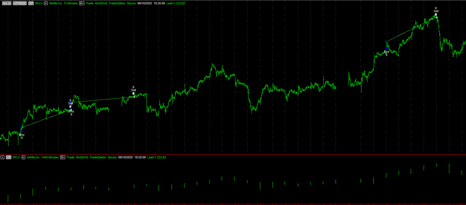Open the R dropdown on the 15 Minutes chart
This screenshot has height=205, width=466.
[82, 3]
